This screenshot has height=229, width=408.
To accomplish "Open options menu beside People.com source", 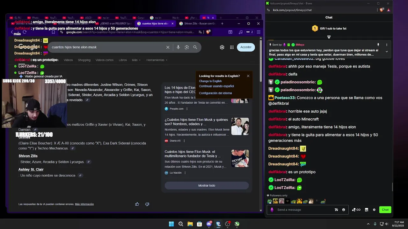I will click(187, 109).
